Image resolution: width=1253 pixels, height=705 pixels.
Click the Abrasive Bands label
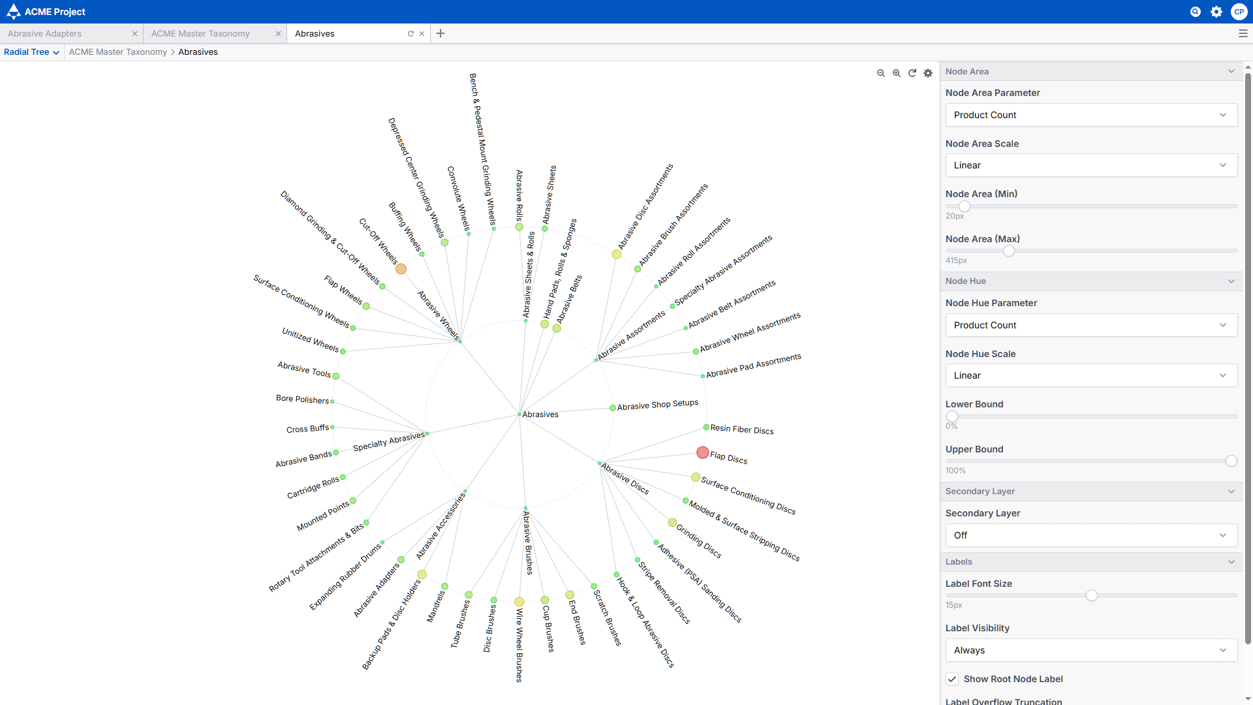click(x=303, y=459)
